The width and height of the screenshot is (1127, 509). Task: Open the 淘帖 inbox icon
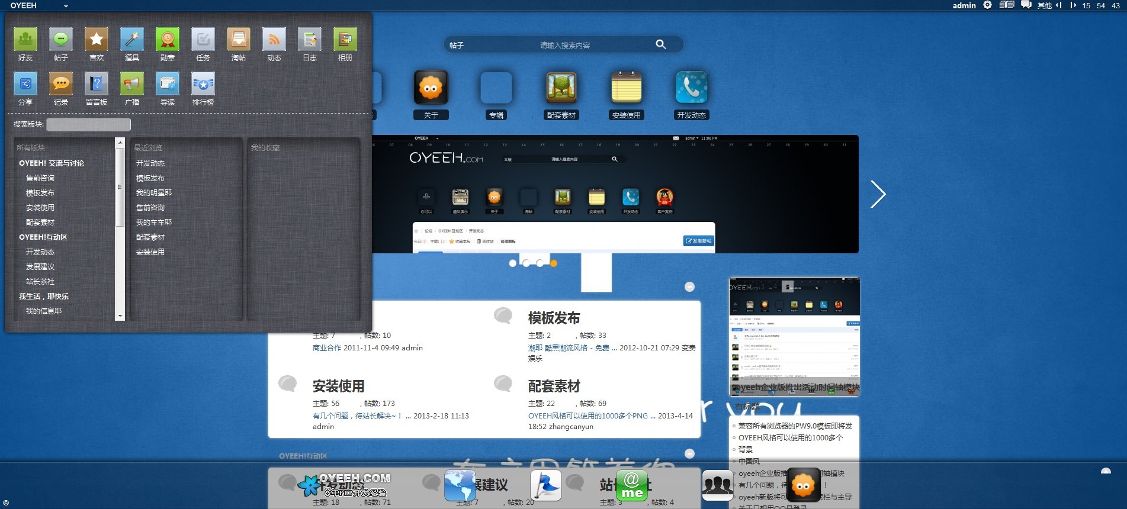point(239,40)
